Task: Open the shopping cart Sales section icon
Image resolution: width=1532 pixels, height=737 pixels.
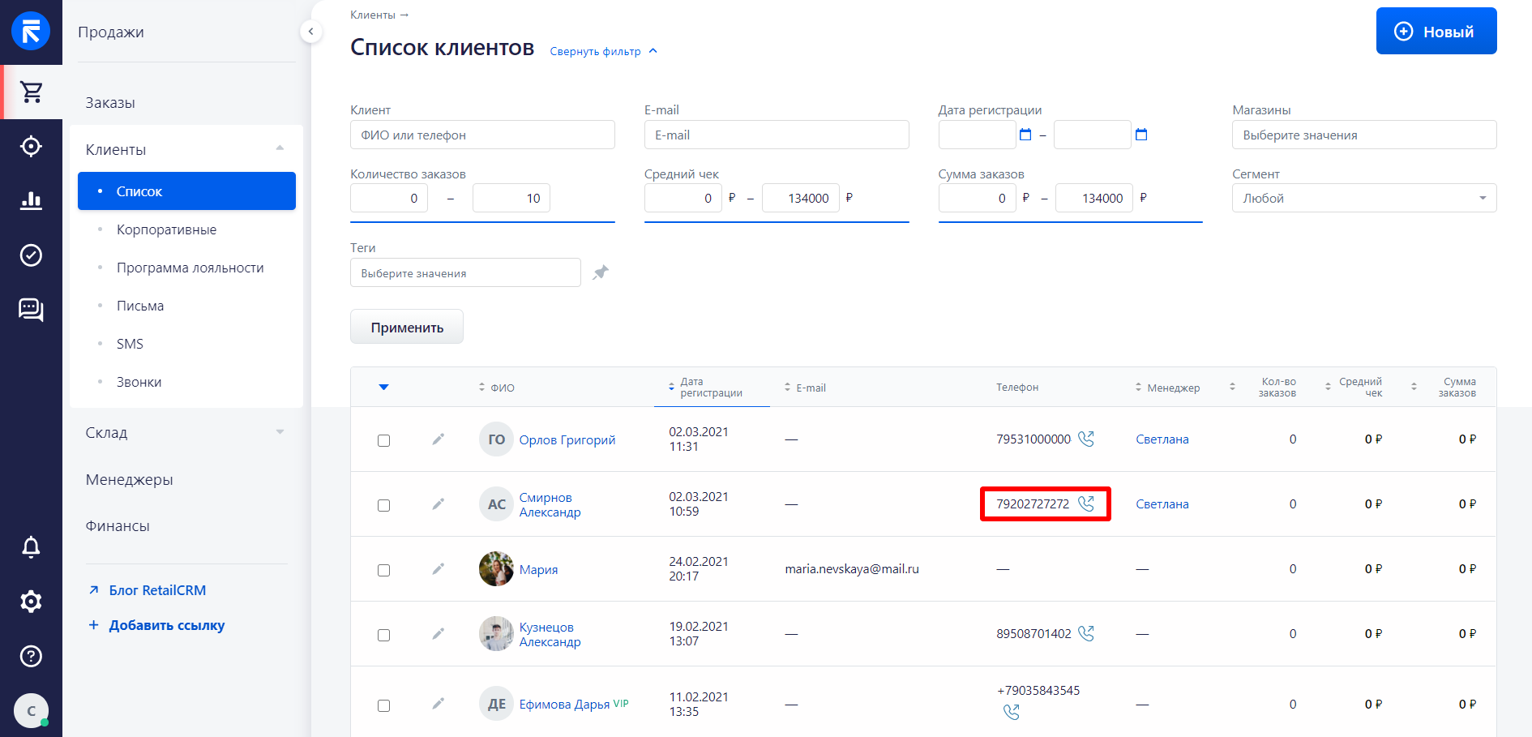Action: [x=32, y=92]
